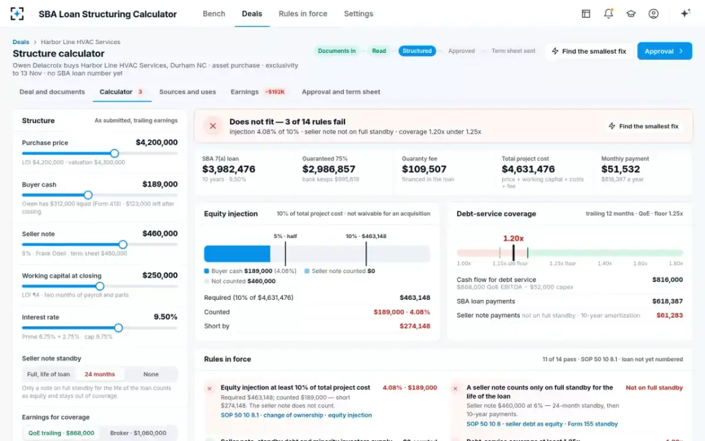Open Rules in force menu

pyautogui.click(x=303, y=14)
